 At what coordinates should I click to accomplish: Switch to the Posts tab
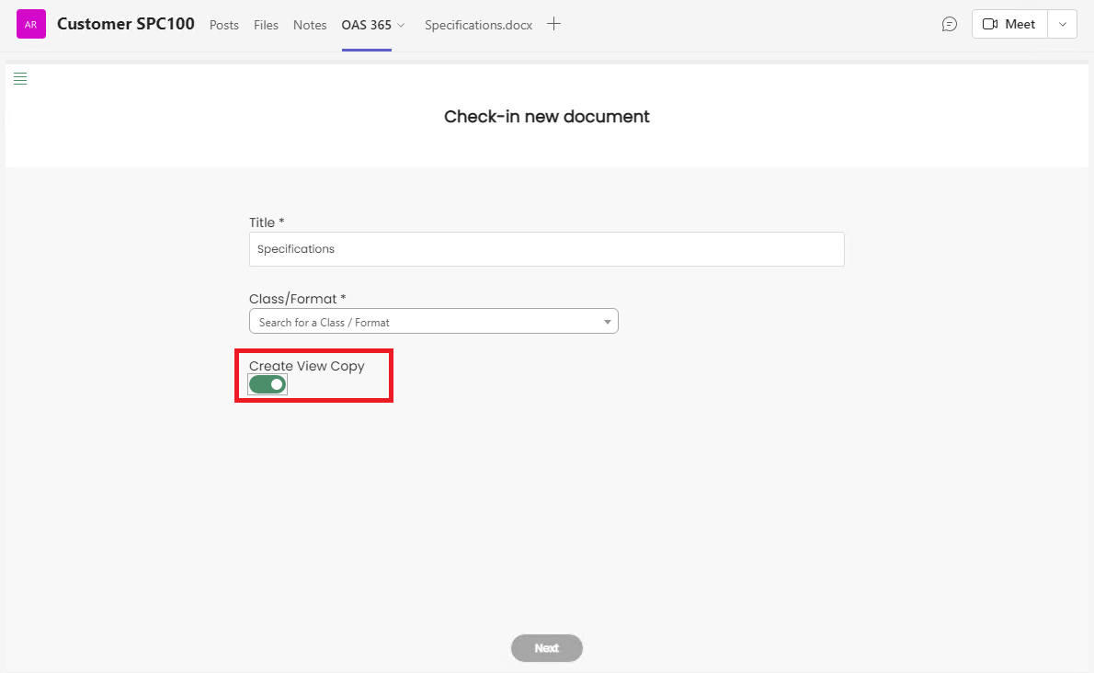(x=224, y=26)
